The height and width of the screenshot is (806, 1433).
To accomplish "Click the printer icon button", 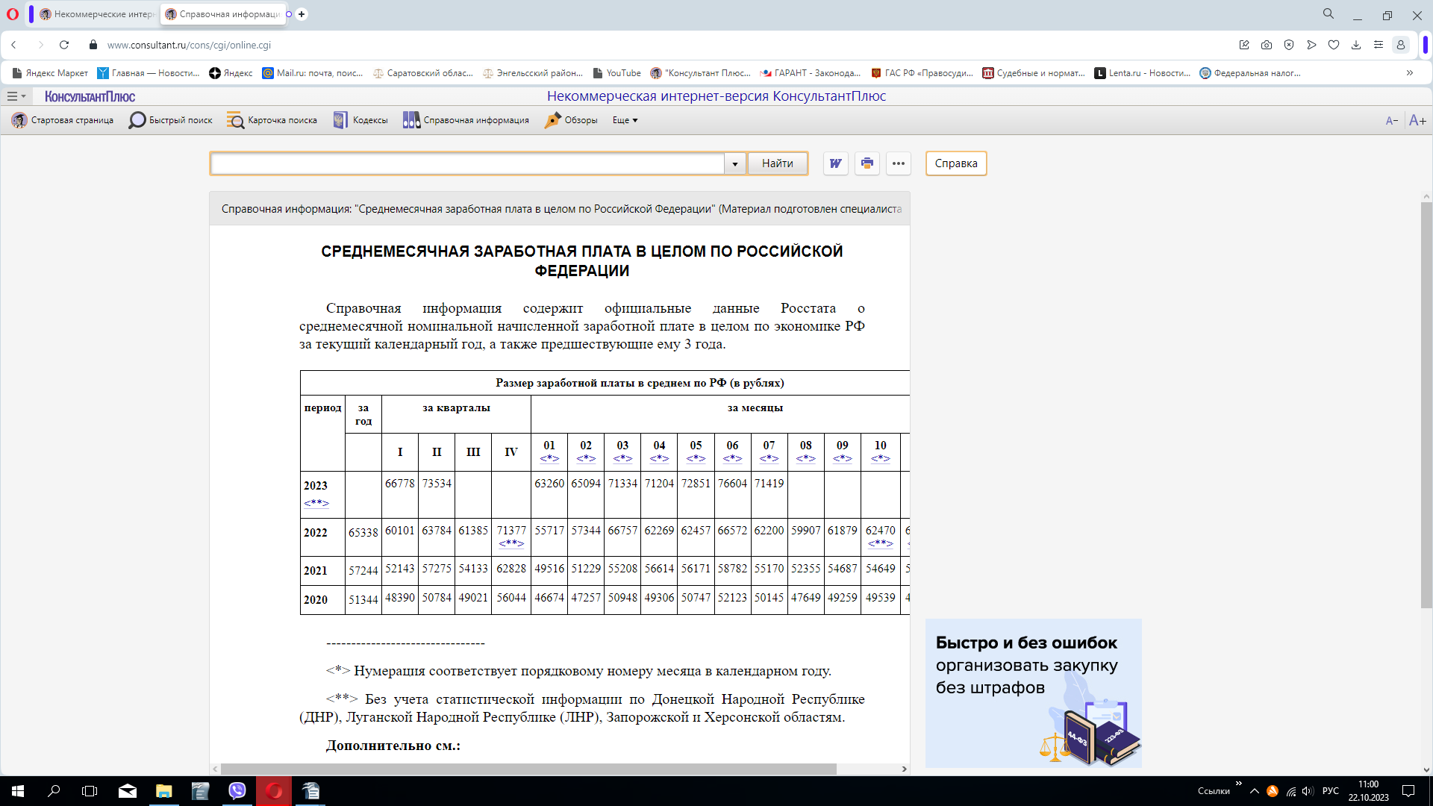I will click(867, 163).
